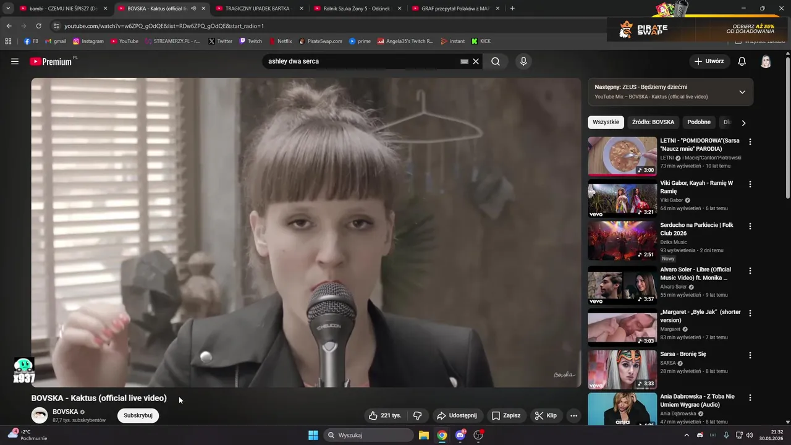Go to YouTube Premium home logo
Image resolution: width=791 pixels, height=445 pixels.
coord(51,61)
